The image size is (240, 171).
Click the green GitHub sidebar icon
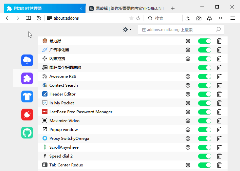coord(27,133)
